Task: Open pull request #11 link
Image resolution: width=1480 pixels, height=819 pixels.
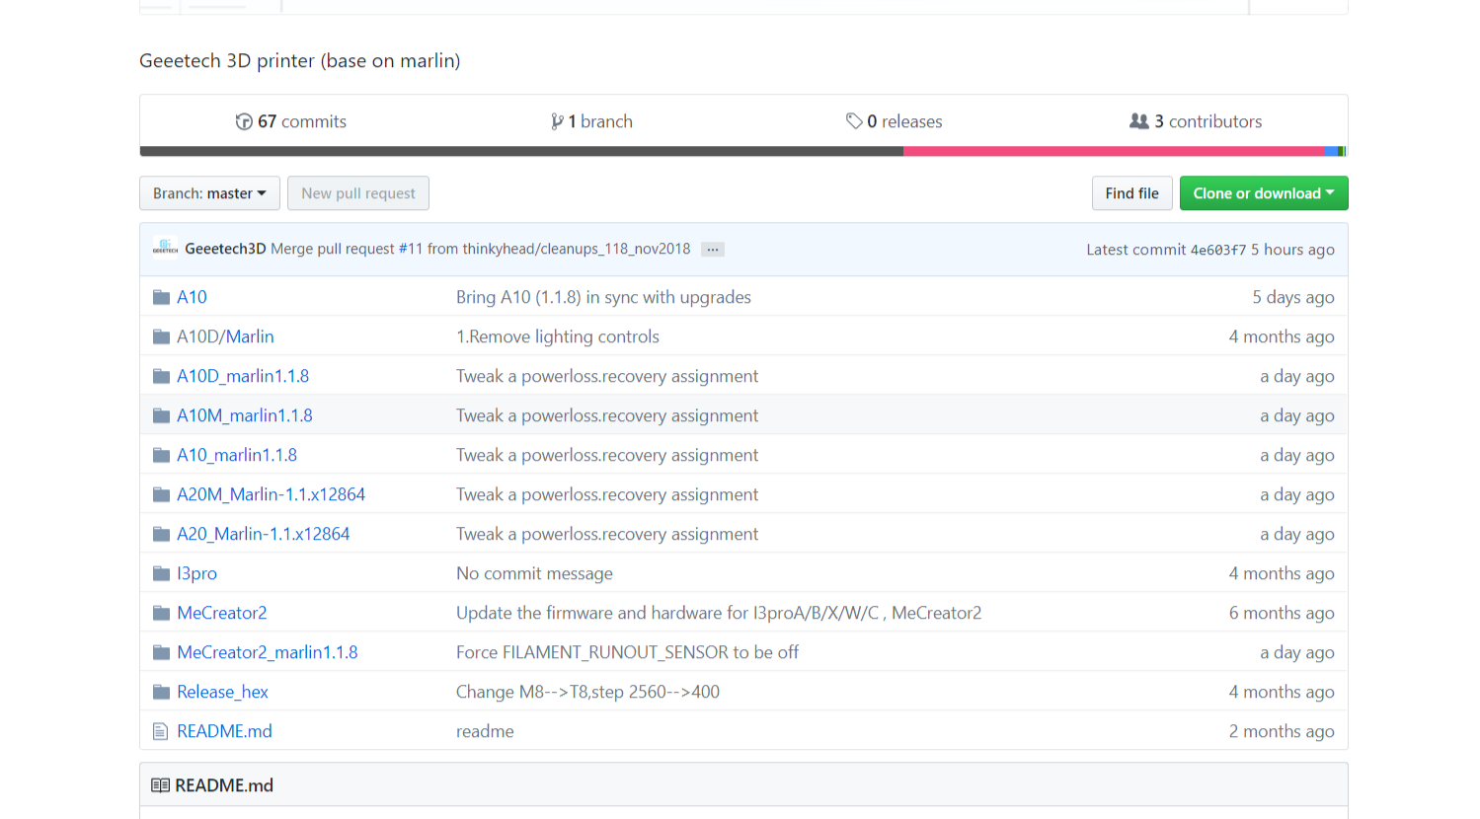Action: click(410, 249)
